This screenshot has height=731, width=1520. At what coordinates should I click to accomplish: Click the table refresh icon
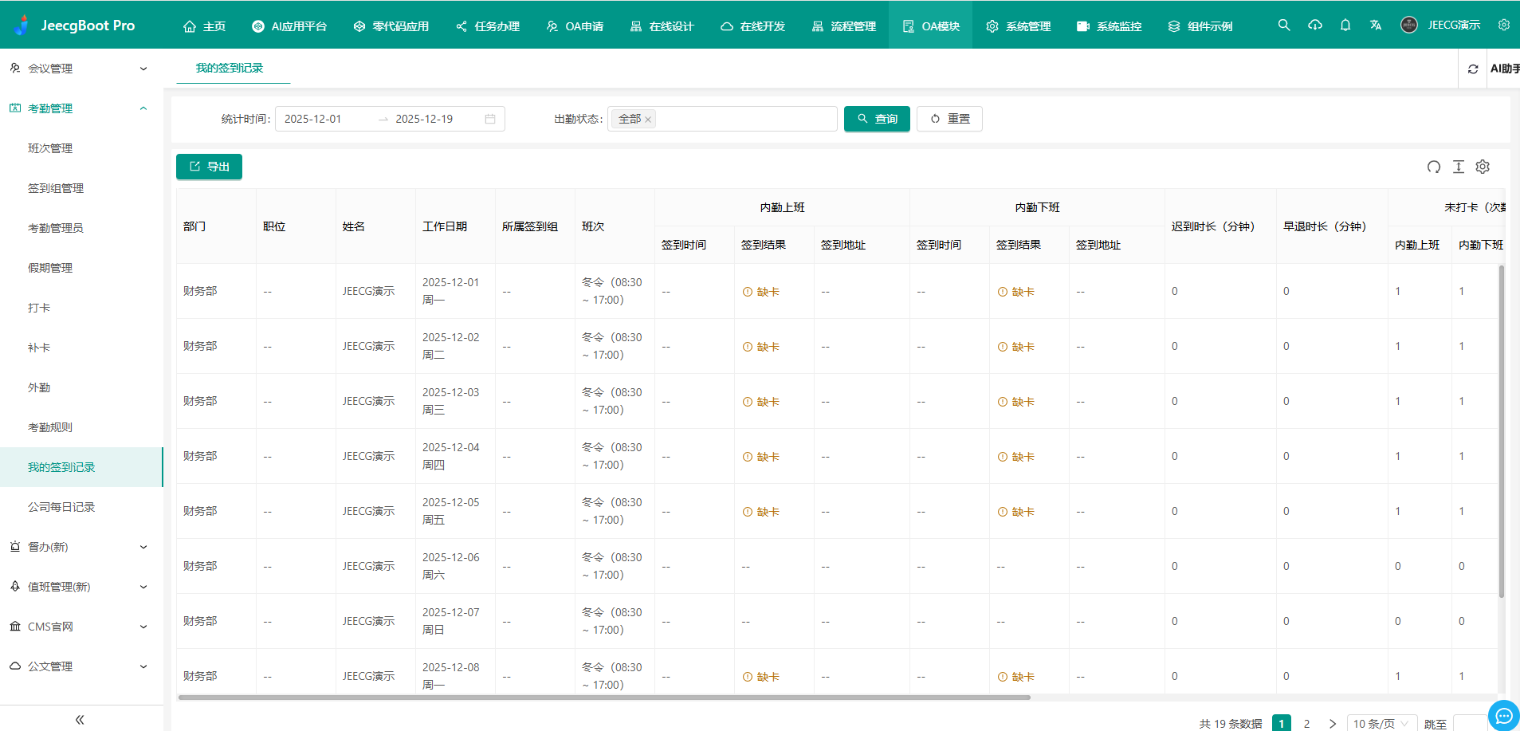1434,167
